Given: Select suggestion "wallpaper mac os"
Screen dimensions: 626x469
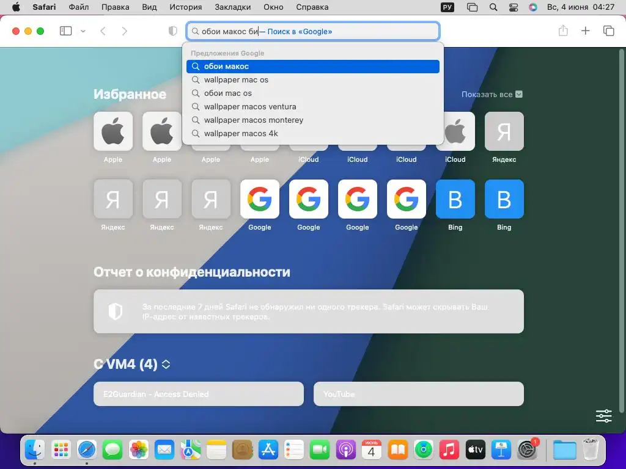Looking at the screenshot, I should (313, 80).
